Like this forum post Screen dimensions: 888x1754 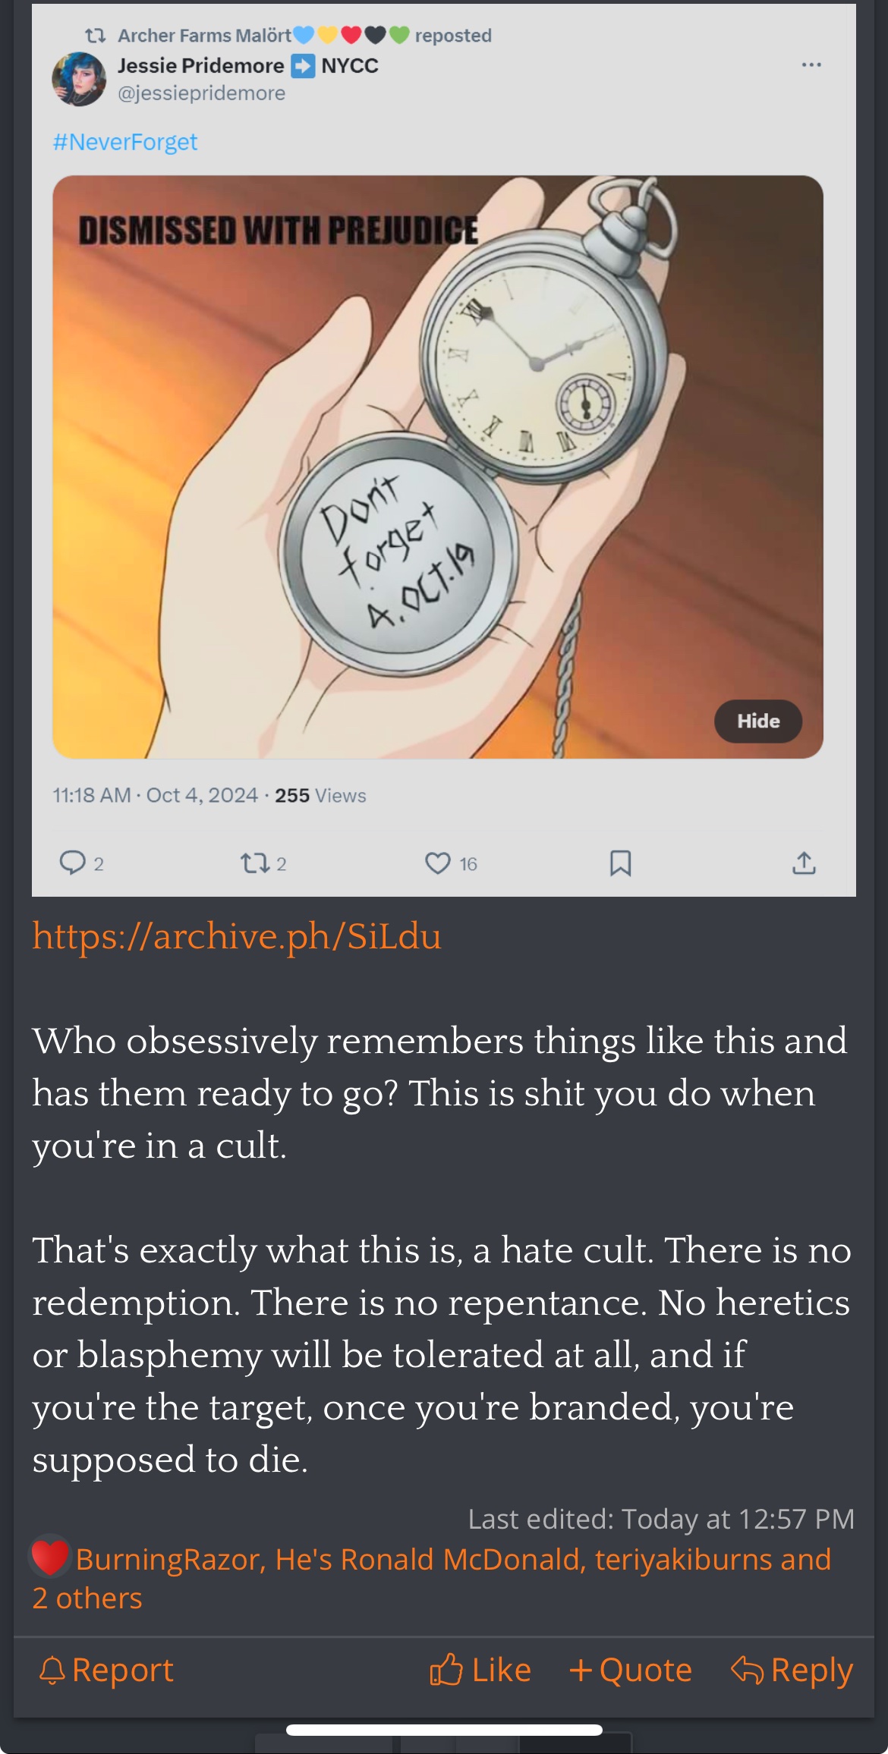(480, 1670)
